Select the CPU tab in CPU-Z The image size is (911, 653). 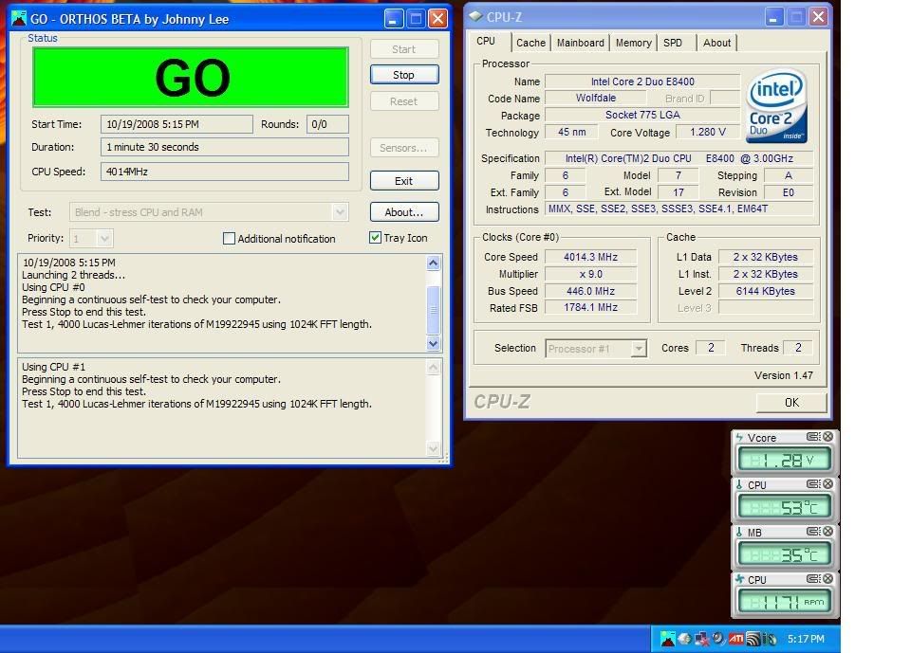pyautogui.click(x=486, y=41)
